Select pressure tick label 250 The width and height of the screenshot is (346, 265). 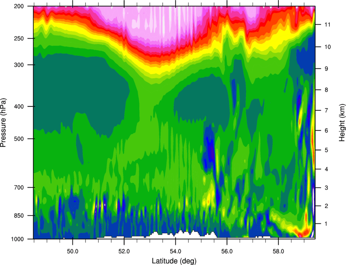[19, 38]
